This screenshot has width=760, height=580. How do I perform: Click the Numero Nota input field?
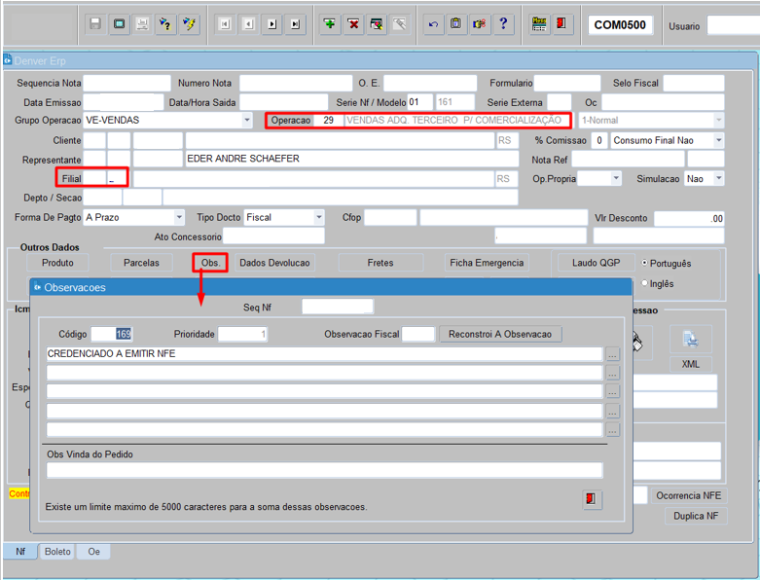click(296, 83)
